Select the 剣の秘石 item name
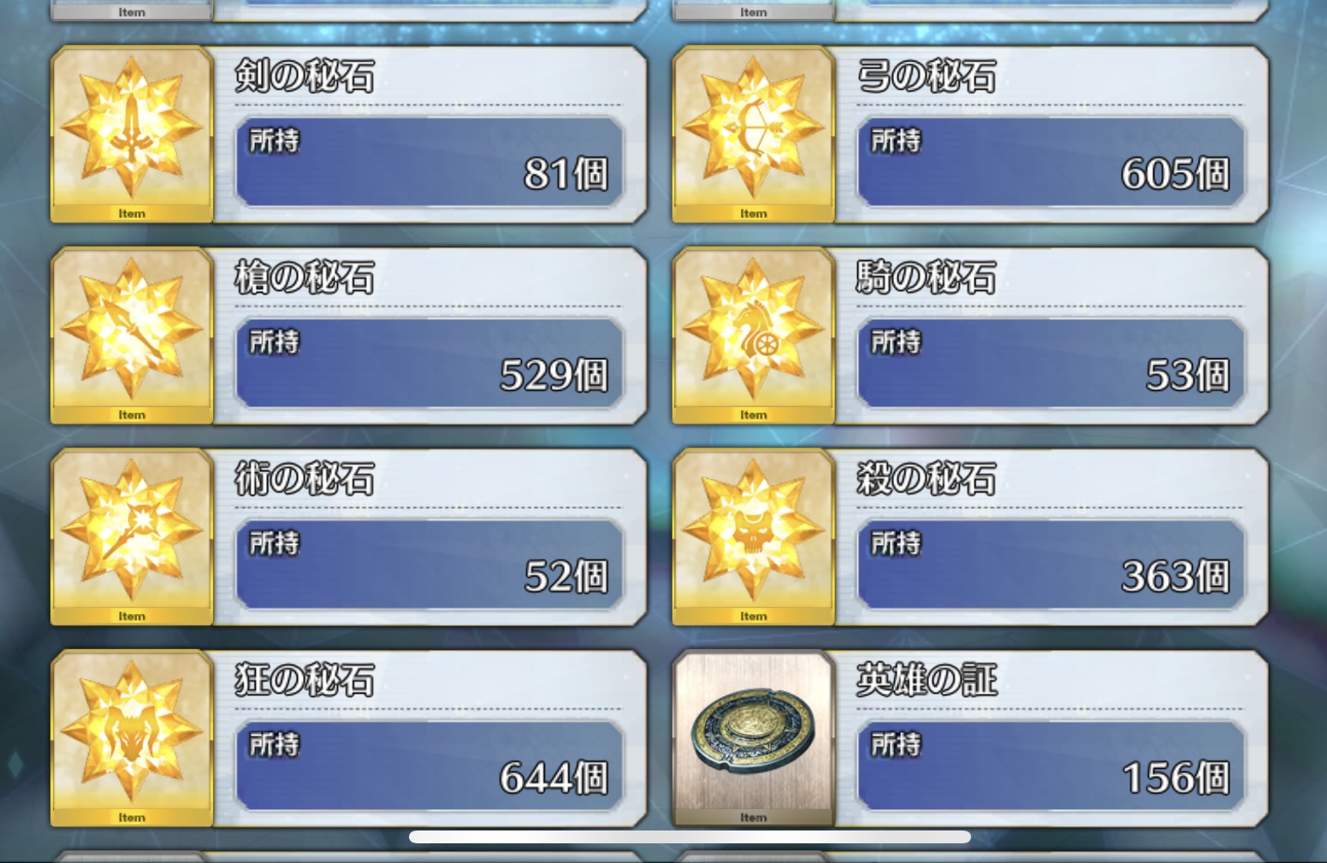The height and width of the screenshot is (863, 1327). pos(305,76)
